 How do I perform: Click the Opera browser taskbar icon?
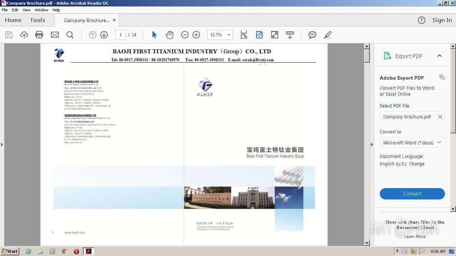[76, 251]
